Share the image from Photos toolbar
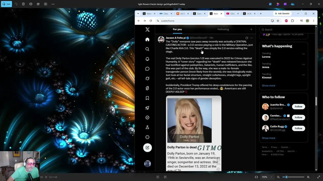 38,4
